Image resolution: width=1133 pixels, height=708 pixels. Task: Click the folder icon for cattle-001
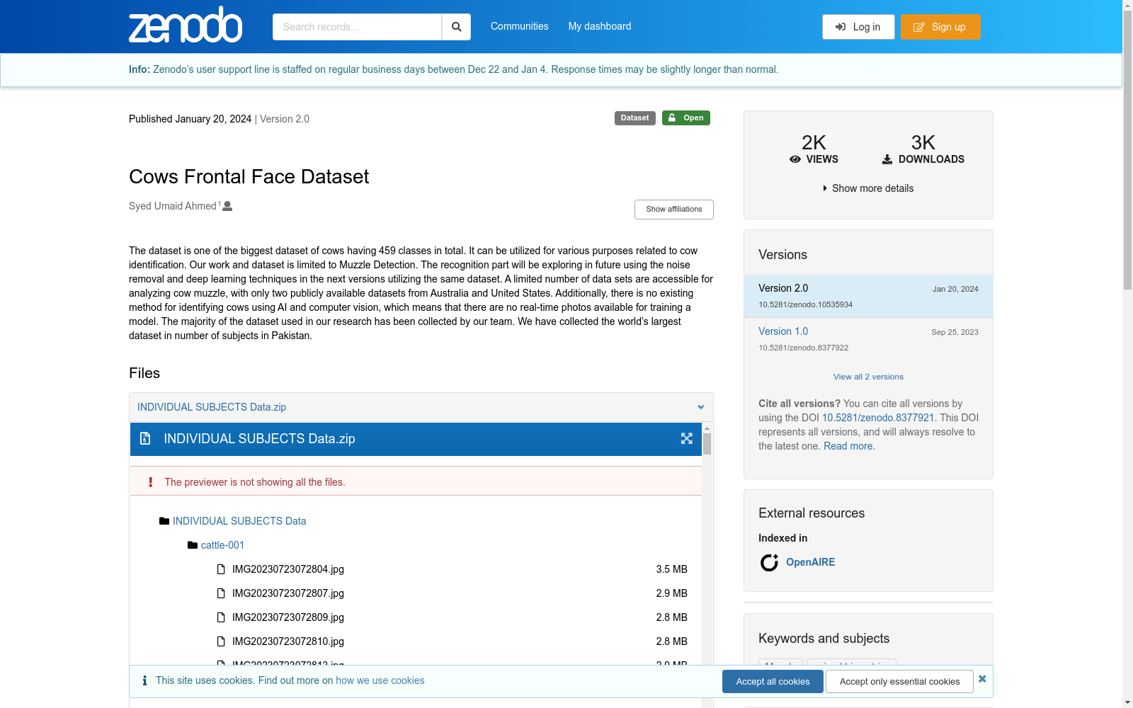coord(193,545)
